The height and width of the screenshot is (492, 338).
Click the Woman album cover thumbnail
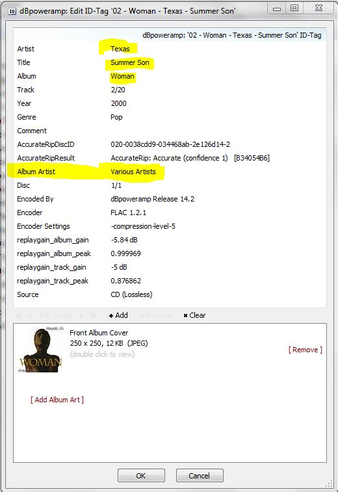[x=41, y=350]
